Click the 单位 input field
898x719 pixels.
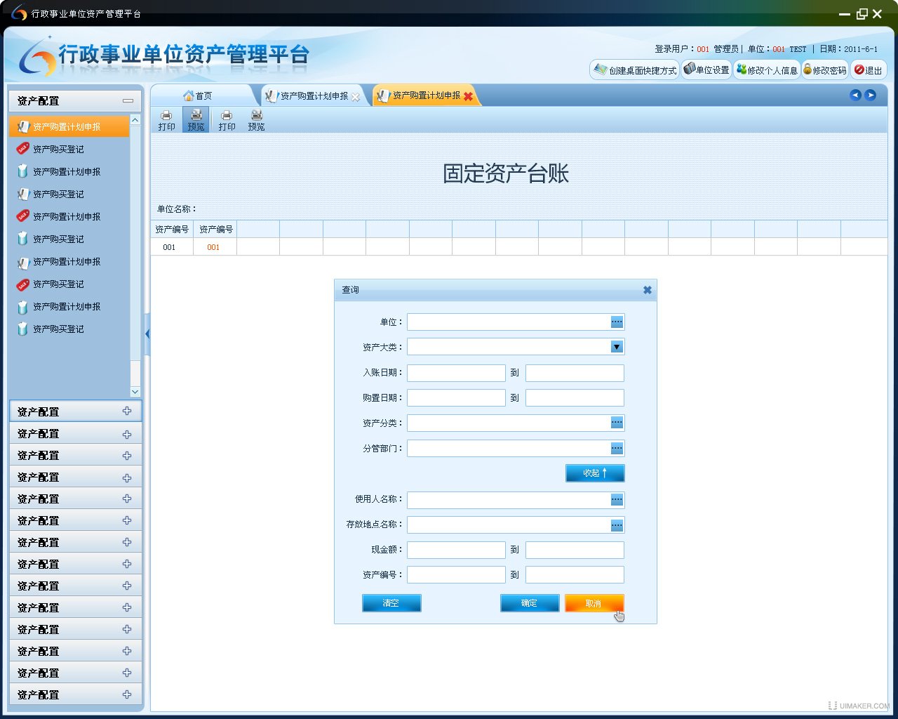[509, 322]
